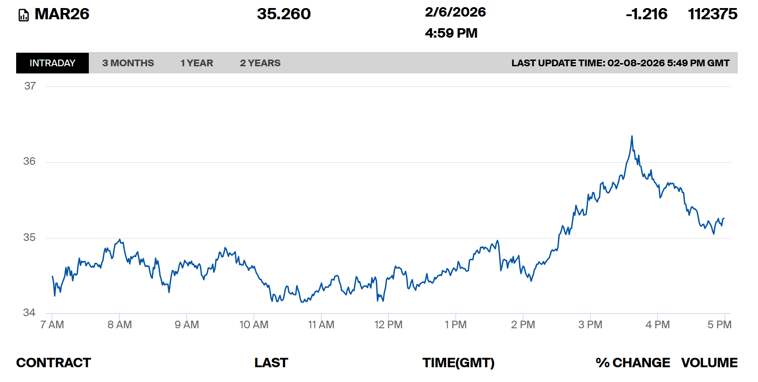Click the TIME(GMT) column header
This screenshot has height=382, width=758.
(458, 363)
